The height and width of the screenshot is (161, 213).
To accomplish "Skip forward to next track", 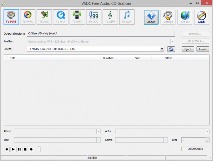I will tap(31, 149).
